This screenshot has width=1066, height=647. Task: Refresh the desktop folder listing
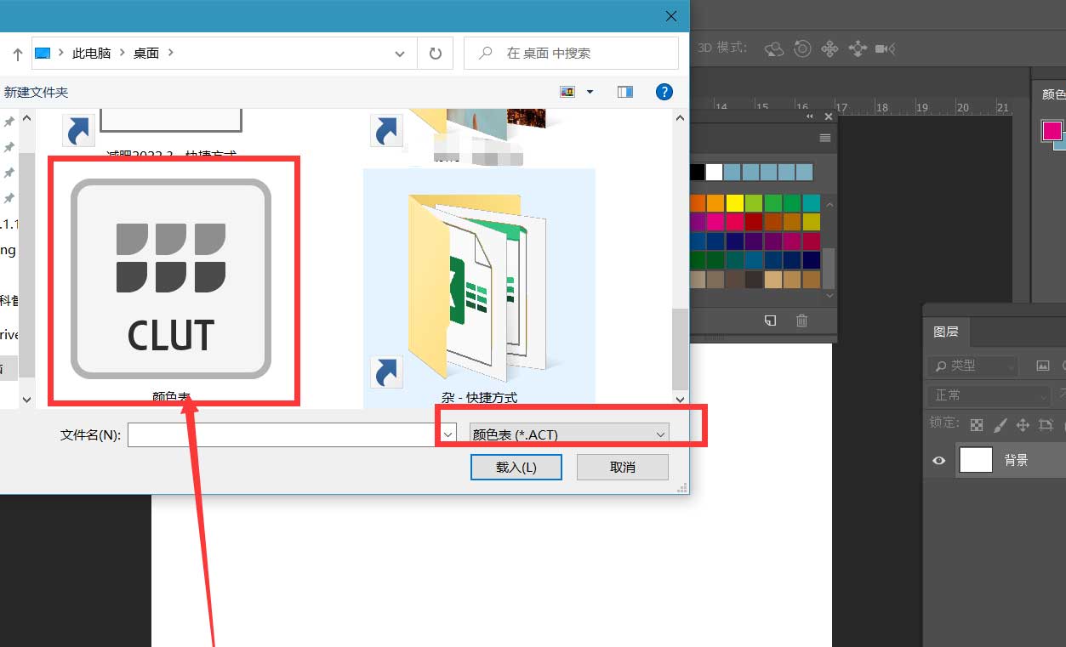436,54
